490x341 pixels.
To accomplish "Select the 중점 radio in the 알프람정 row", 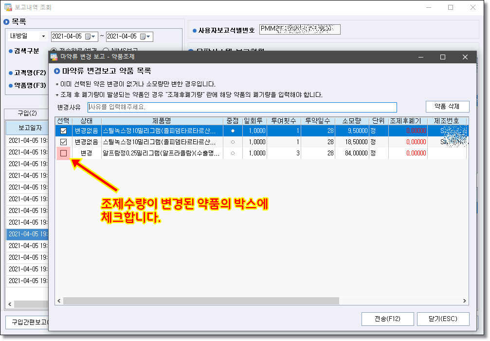I will 233,153.
